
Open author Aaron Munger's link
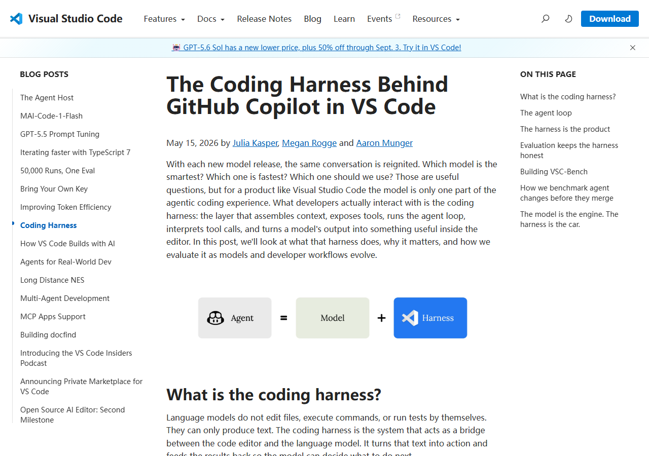tap(384, 143)
